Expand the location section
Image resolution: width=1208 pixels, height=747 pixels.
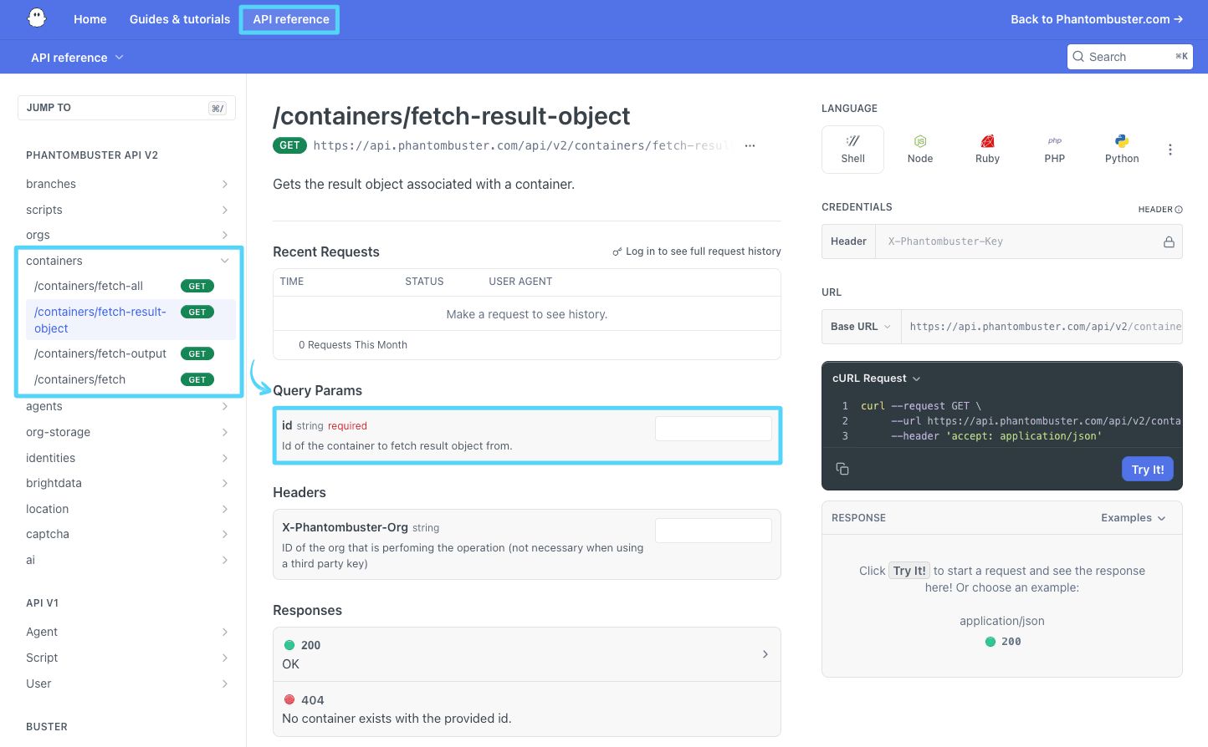[225, 509]
